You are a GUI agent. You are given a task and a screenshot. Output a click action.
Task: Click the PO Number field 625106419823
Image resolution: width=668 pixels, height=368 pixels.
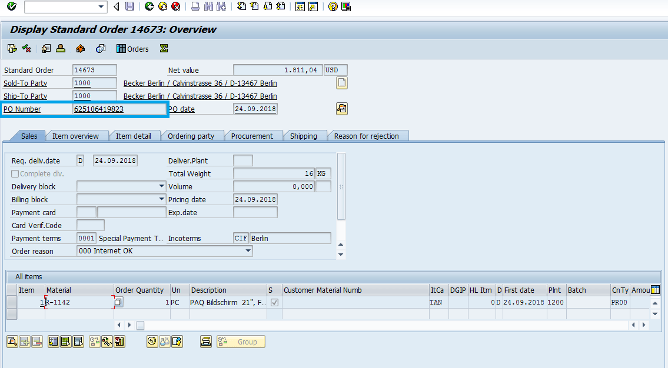[119, 109]
